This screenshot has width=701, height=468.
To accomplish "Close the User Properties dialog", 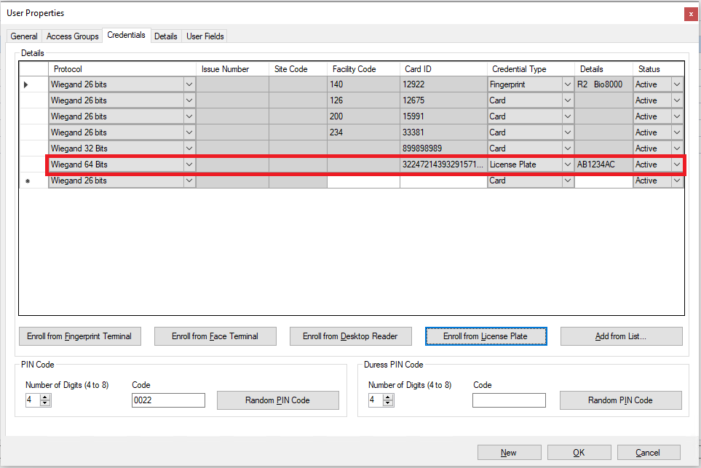I will pyautogui.click(x=691, y=14).
